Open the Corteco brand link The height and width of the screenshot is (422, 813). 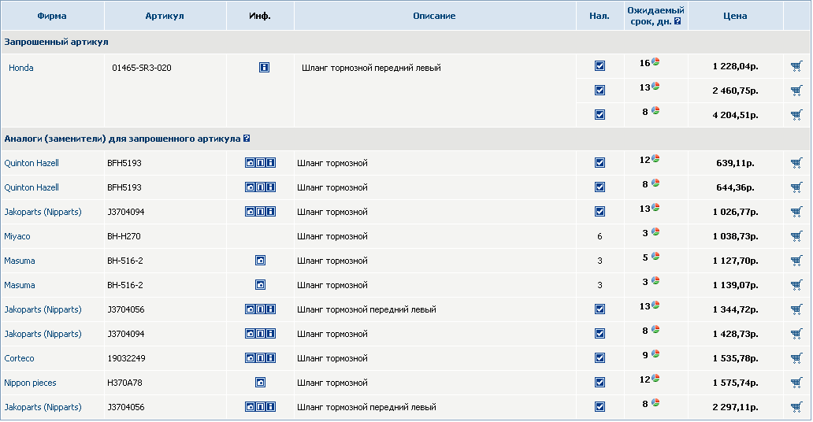tap(19, 358)
